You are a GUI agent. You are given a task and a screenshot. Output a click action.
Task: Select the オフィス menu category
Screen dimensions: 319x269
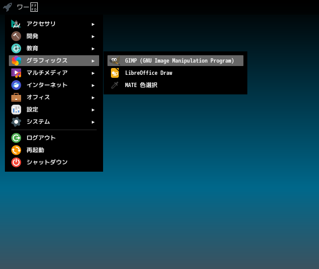54,97
